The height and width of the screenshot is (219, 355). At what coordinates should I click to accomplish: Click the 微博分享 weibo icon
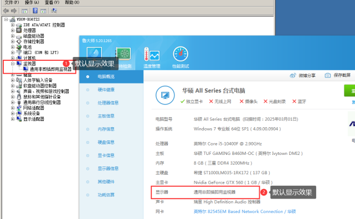(293, 75)
